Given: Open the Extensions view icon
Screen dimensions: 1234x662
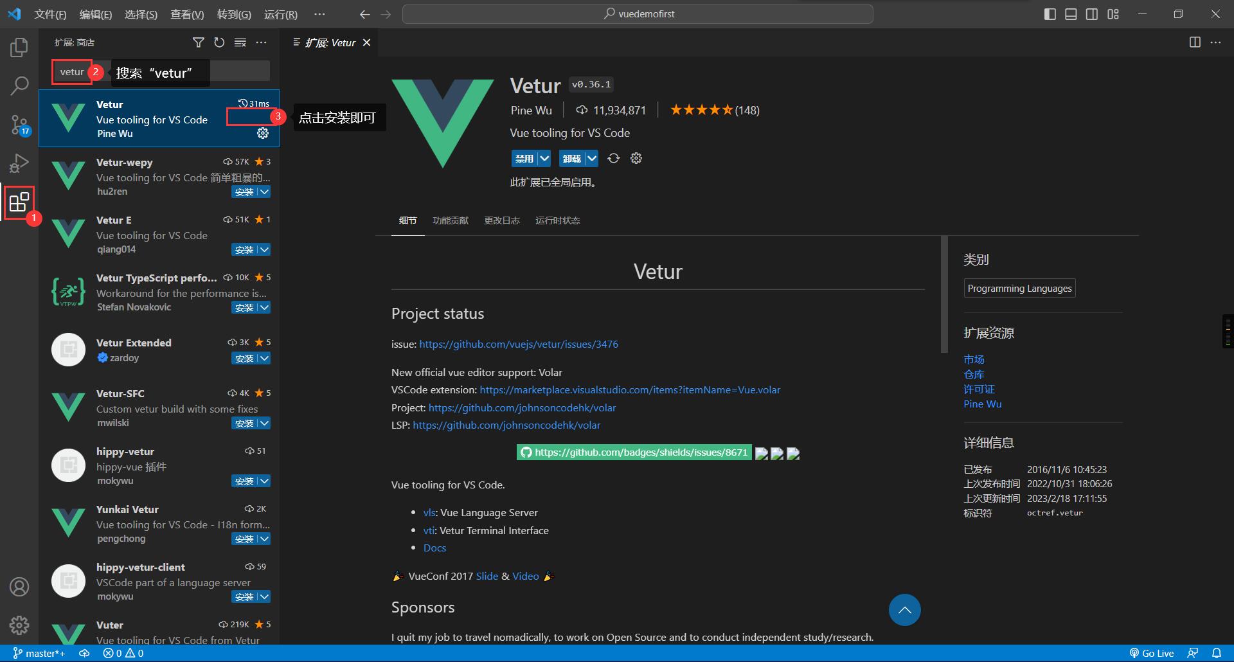Looking at the screenshot, I should pos(19,202).
